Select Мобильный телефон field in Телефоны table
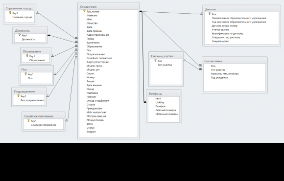 coord(166,114)
